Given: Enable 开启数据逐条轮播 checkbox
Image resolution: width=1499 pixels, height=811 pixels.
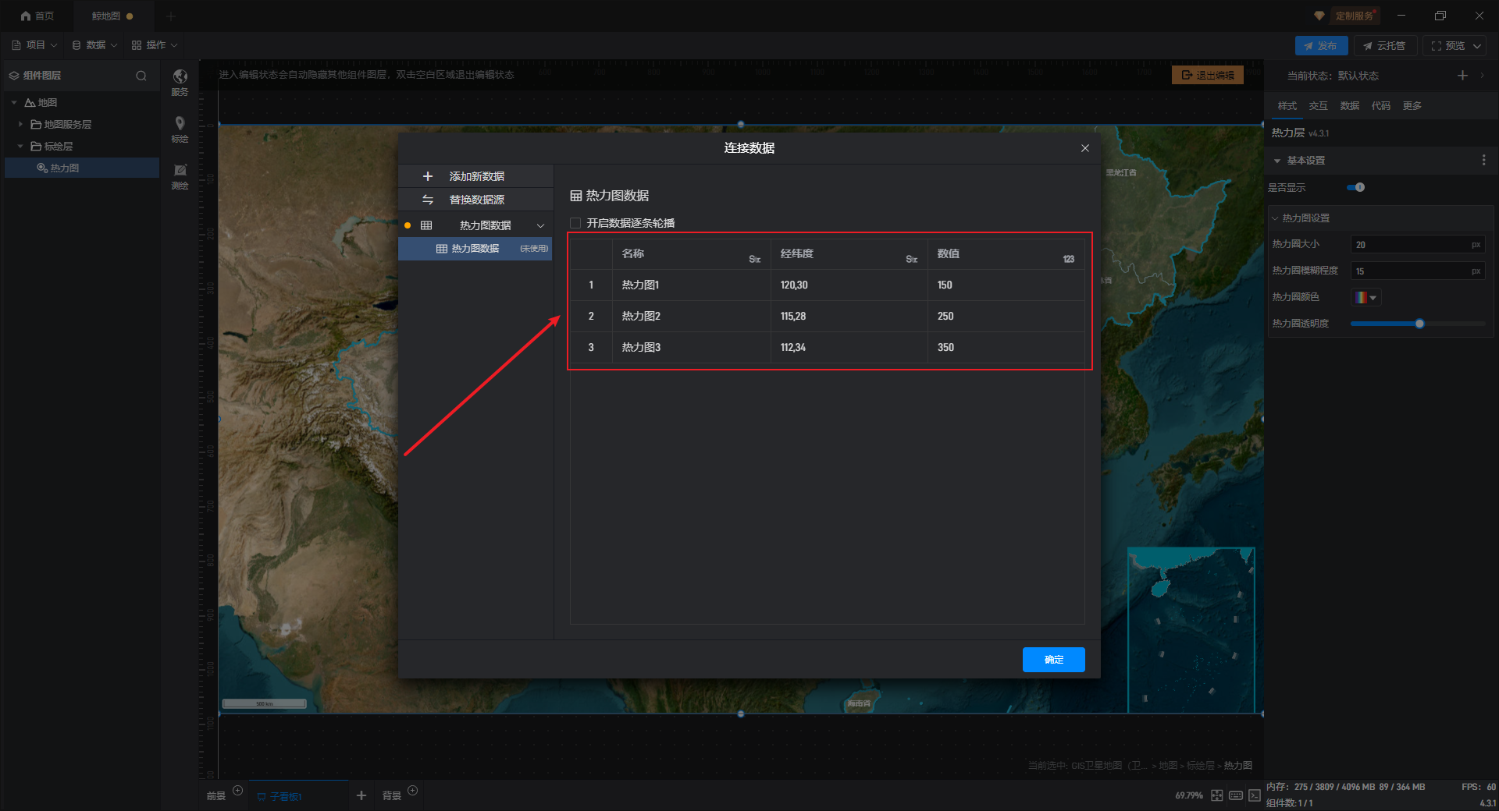Looking at the screenshot, I should 575,223.
